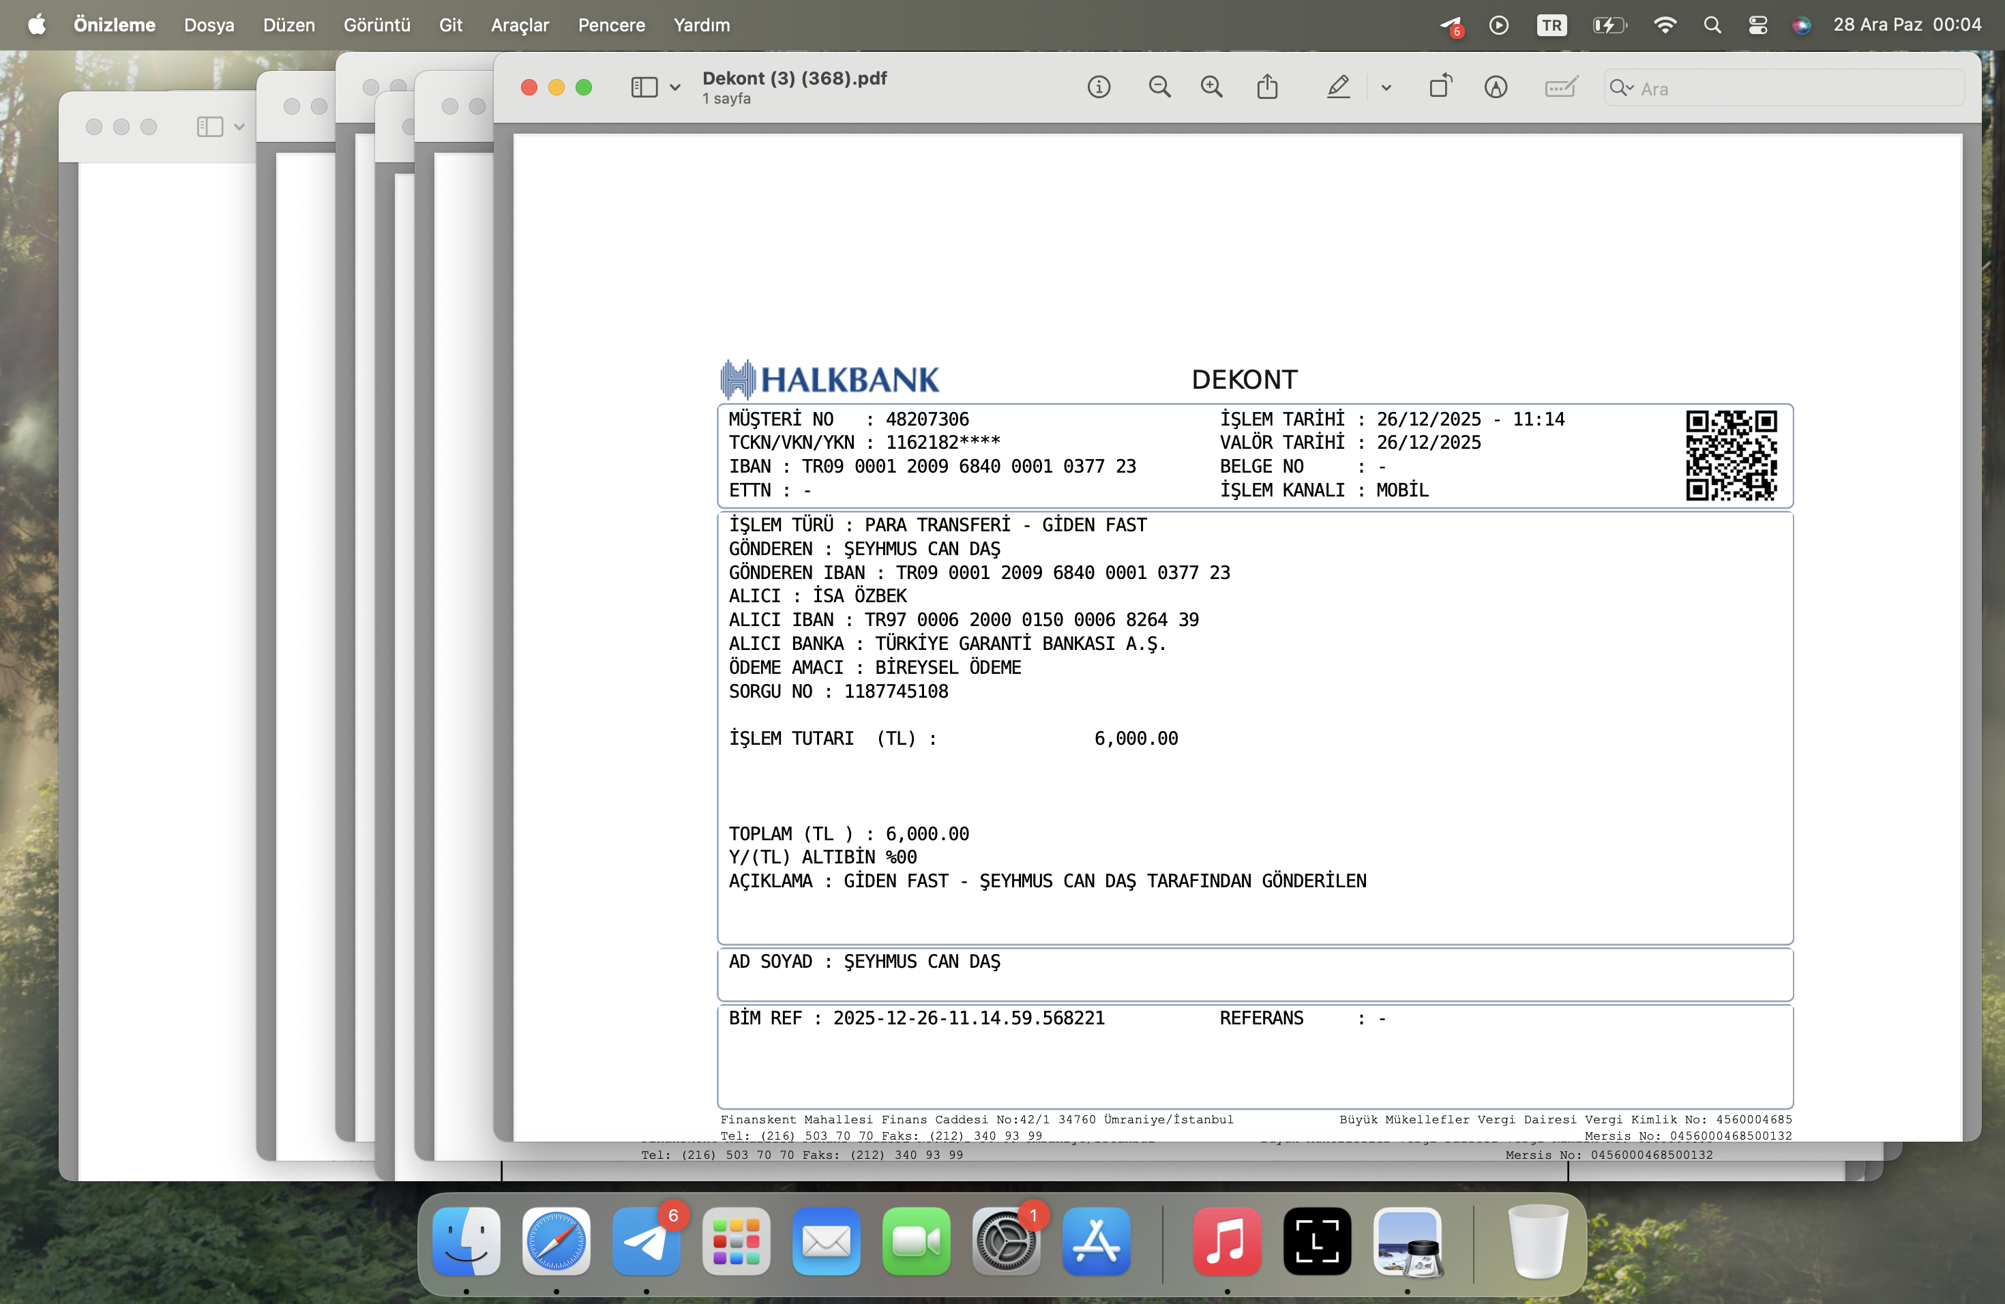Click the Ara search field

coord(1784,87)
